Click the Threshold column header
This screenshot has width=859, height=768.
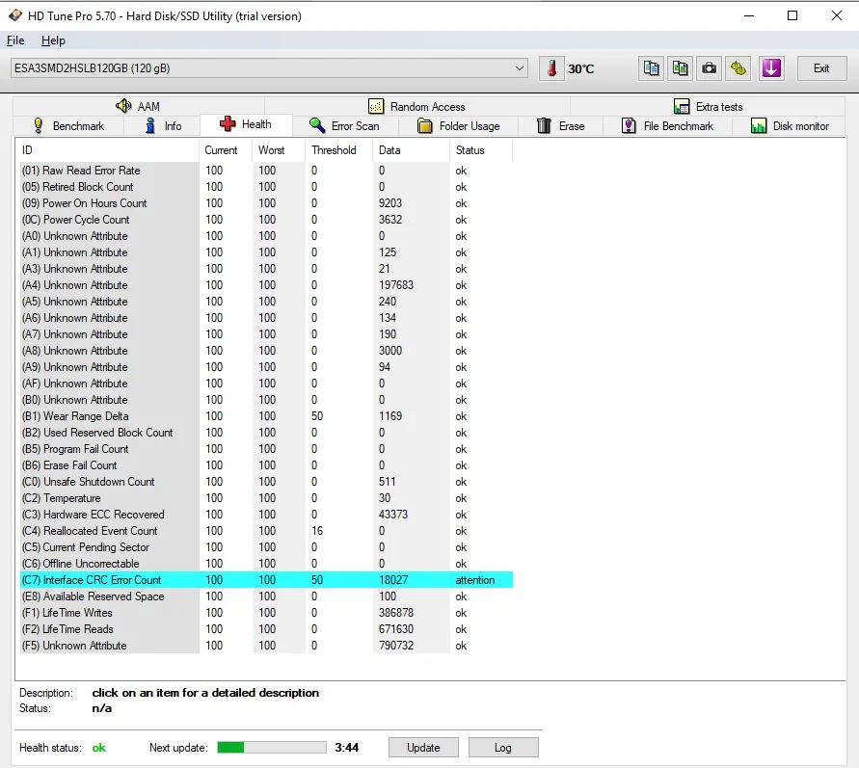pos(338,150)
